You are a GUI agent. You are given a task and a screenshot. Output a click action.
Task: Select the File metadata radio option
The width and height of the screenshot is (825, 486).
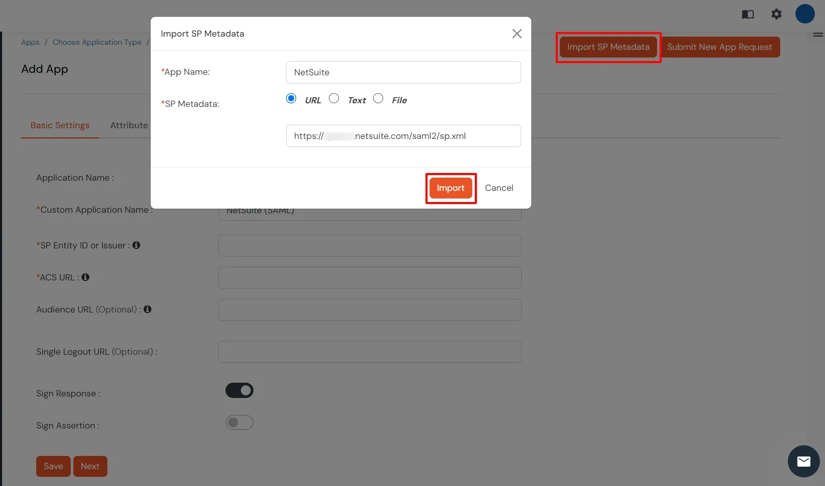tap(378, 99)
